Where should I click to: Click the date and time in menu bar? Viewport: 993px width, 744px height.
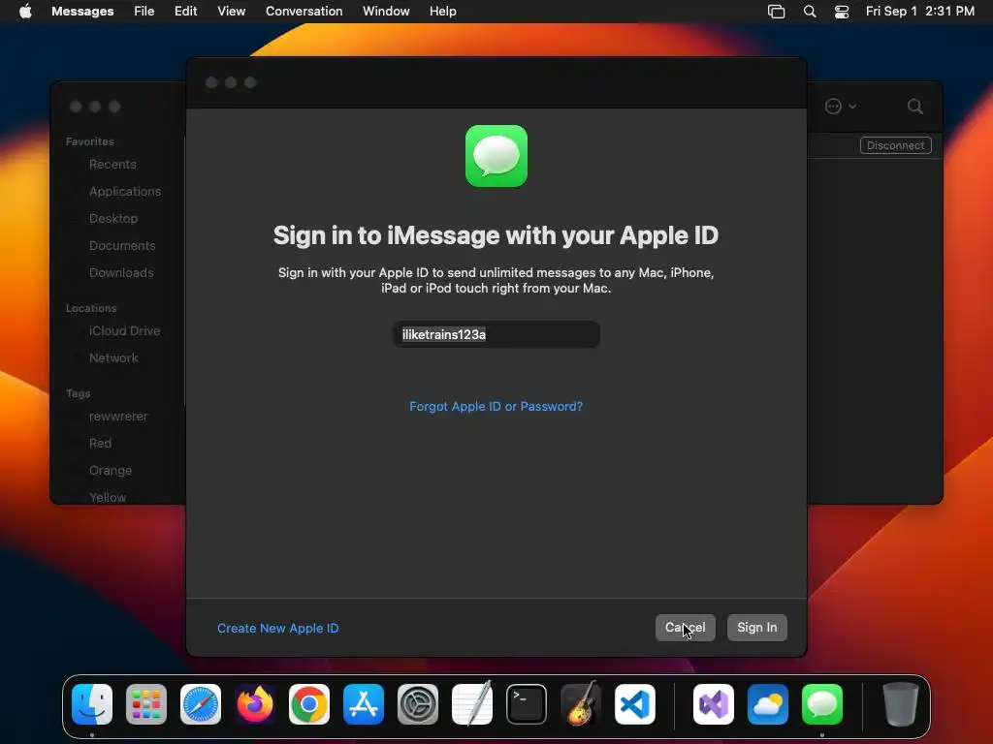coord(919,11)
